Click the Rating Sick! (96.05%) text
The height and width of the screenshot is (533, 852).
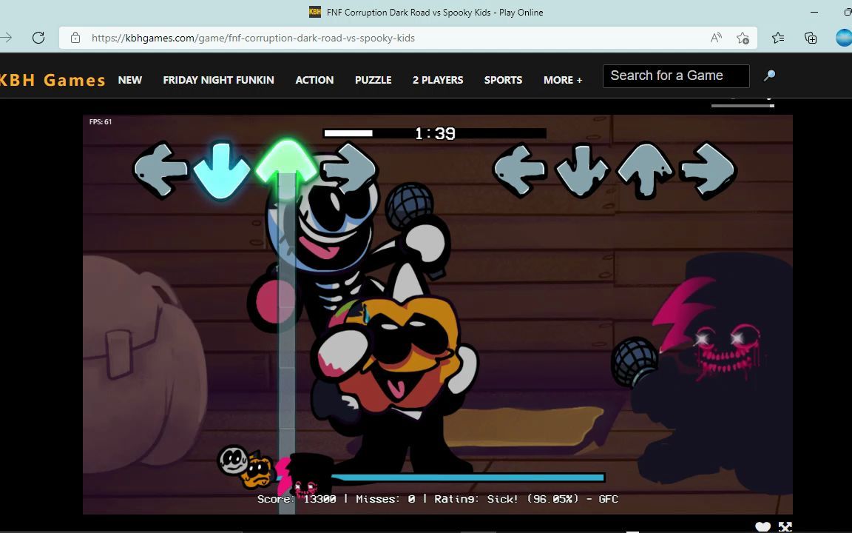tap(507, 499)
